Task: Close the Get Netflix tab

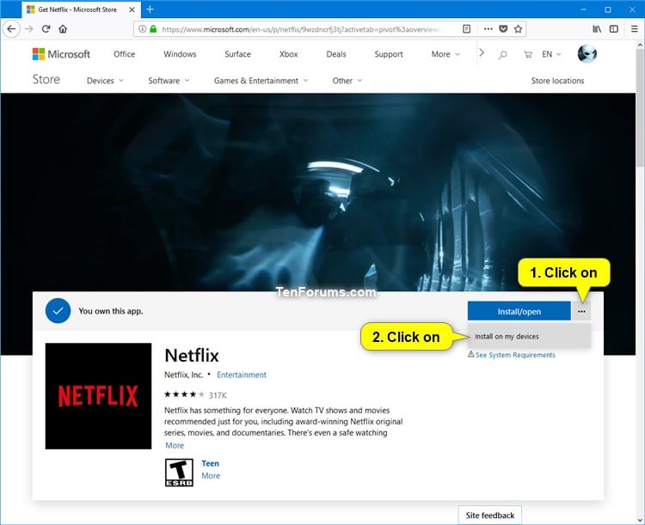Action: tap(132, 9)
